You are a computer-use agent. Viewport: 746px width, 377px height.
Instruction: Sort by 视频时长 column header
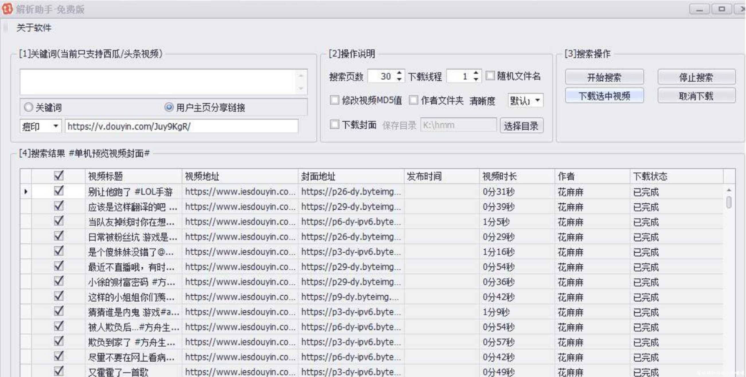click(x=517, y=176)
